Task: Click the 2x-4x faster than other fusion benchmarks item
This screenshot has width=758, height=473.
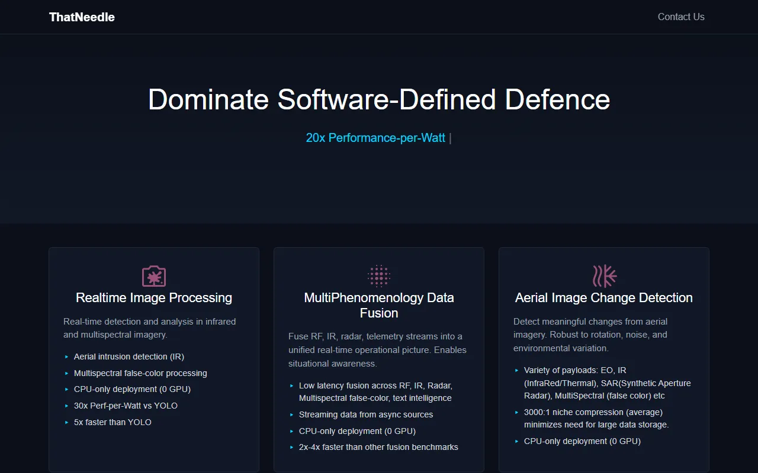Action: click(x=378, y=447)
